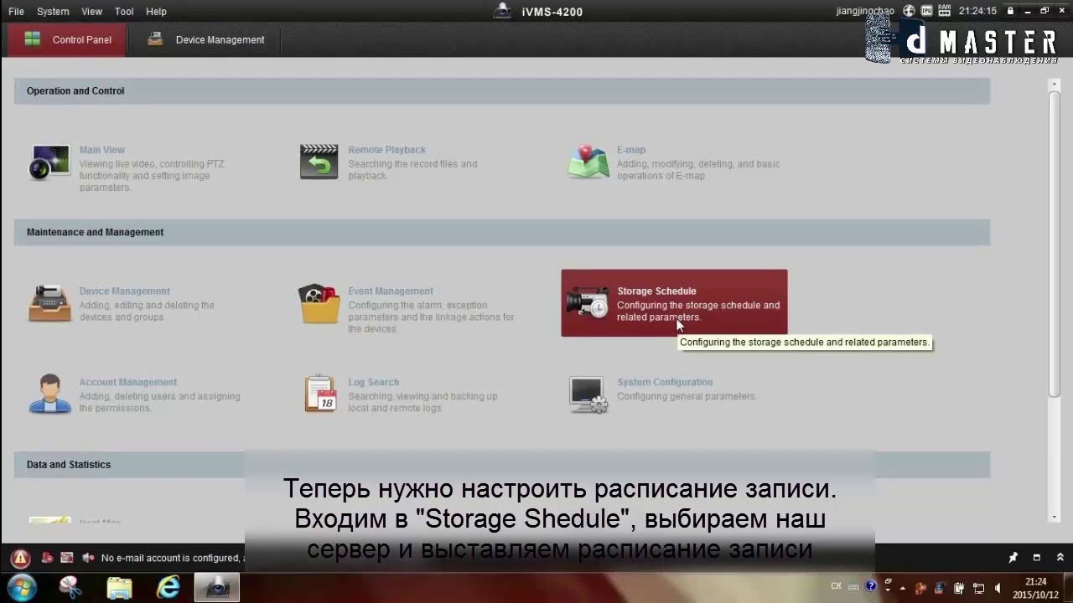Click the System Configuration title link
The height and width of the screenshot is (603, 1073).
pos(665,382)
